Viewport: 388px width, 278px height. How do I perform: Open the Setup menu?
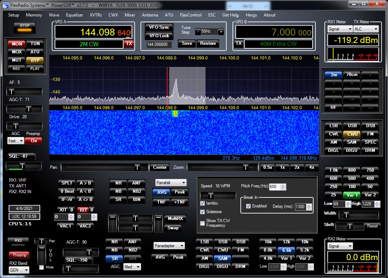13,15
